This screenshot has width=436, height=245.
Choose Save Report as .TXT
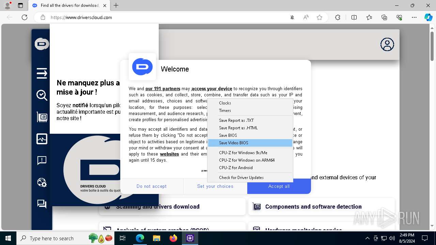click(250, 120)
